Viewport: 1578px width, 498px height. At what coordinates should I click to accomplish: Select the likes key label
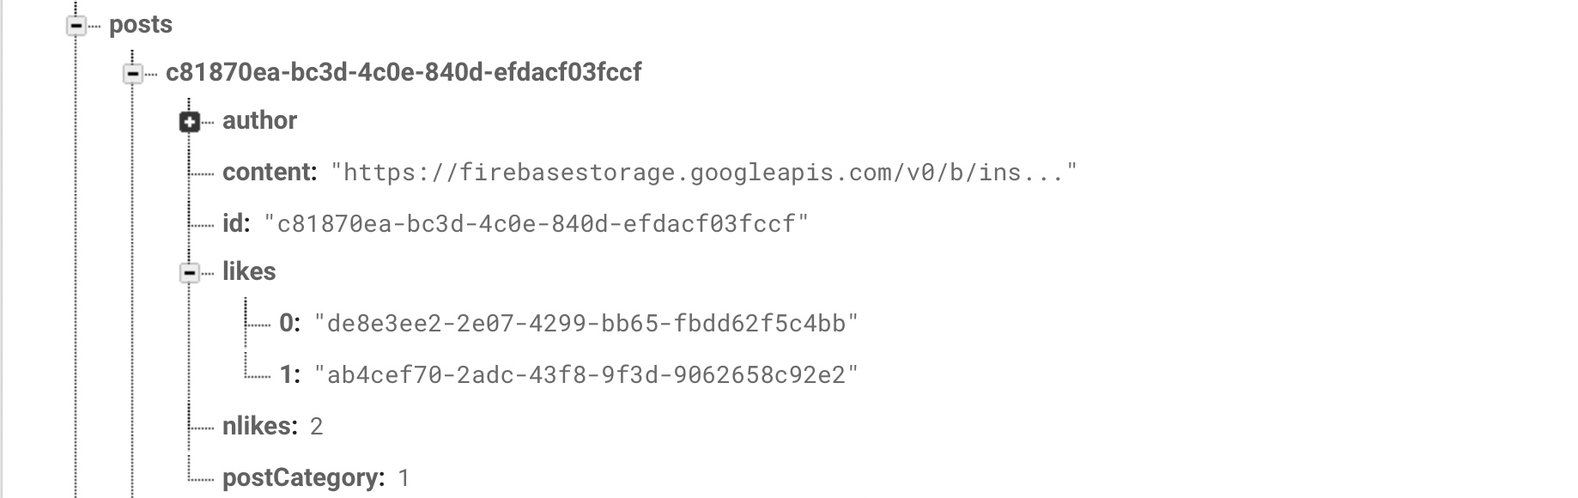(x=249, y=272)
